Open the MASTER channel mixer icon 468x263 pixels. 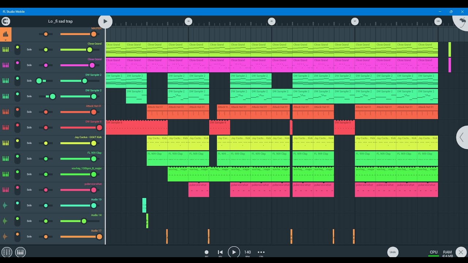pos(5,34)
